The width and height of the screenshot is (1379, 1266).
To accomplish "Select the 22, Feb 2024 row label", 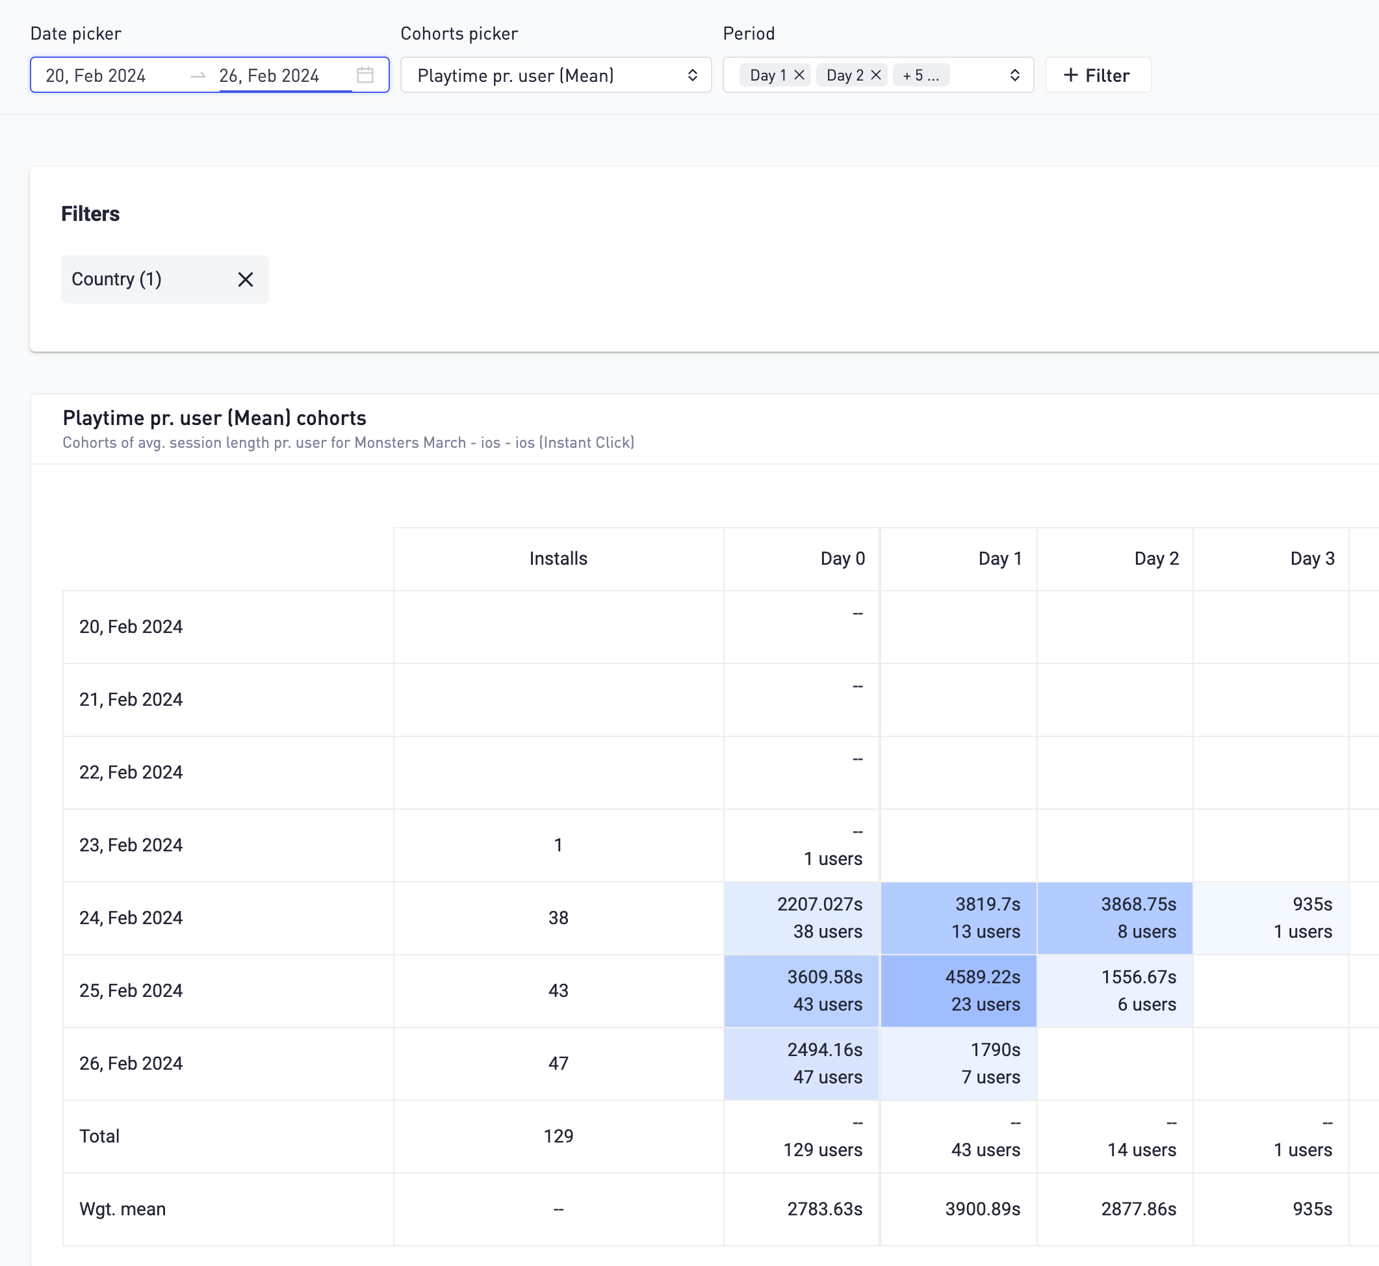I will [x=131, y=772].
